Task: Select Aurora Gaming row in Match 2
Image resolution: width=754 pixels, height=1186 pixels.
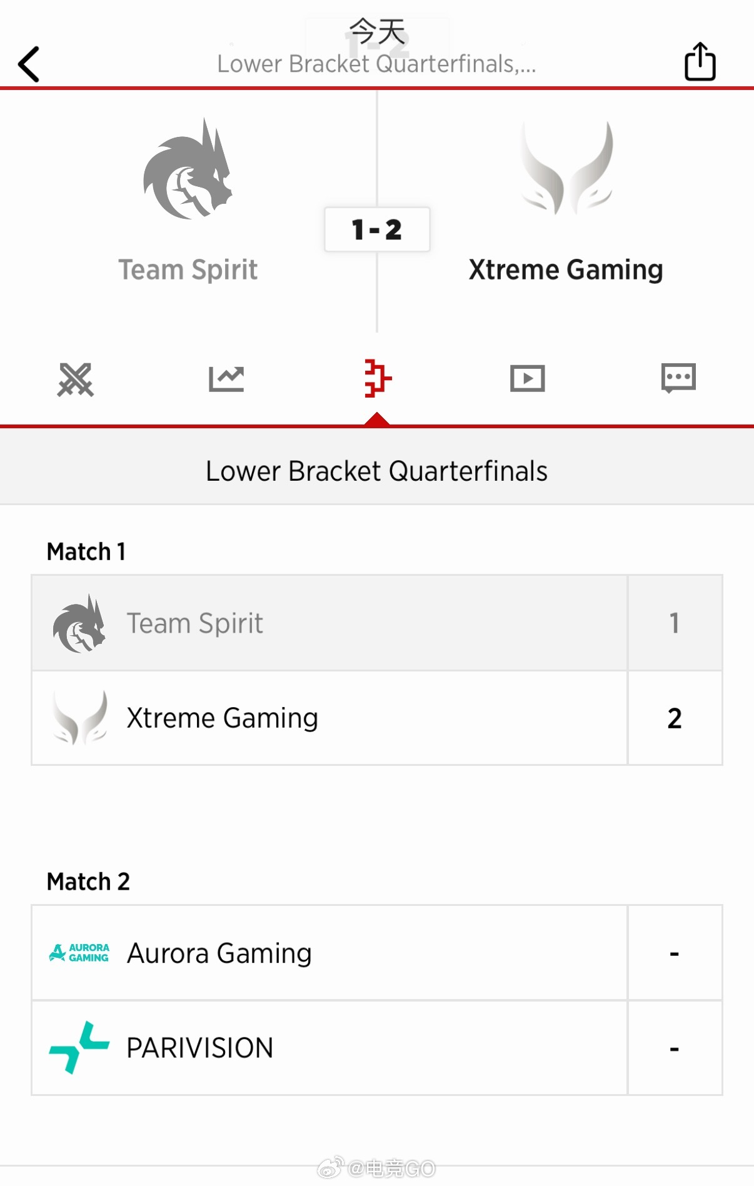Action: 329,953
